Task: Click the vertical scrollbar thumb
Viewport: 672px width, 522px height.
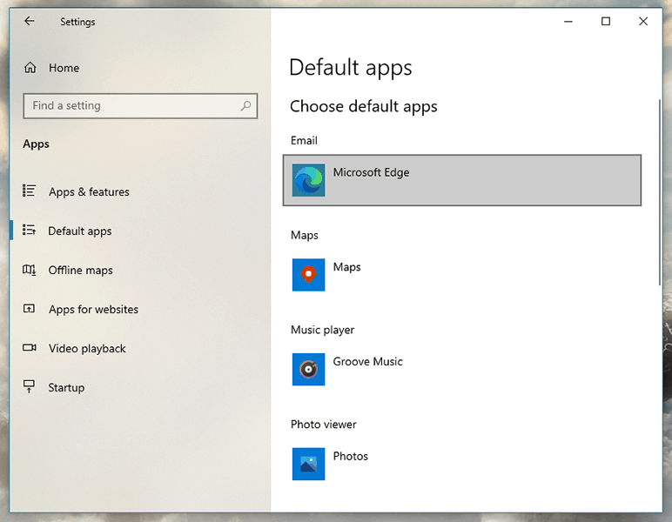Action: [660, 192]
